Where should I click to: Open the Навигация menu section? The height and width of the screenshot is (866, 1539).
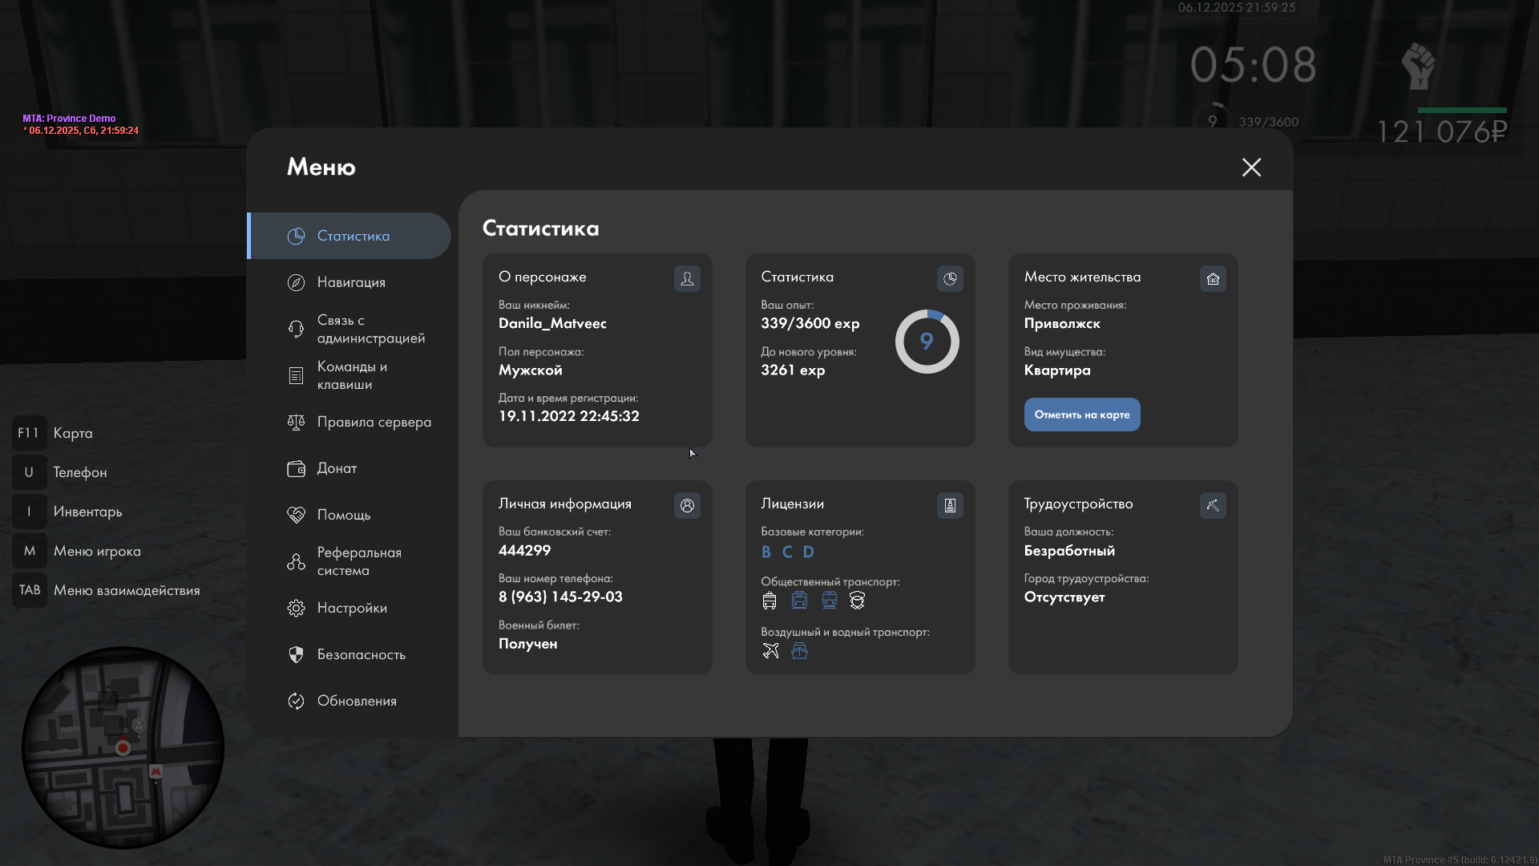coord(351,282)
